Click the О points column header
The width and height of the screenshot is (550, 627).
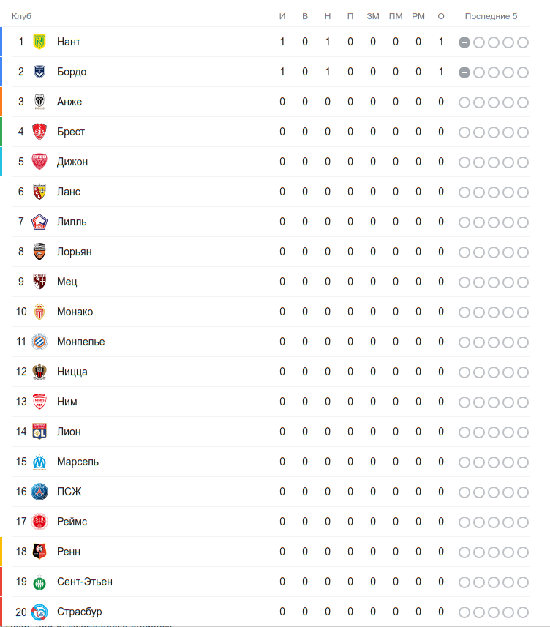tap(441, 16)
